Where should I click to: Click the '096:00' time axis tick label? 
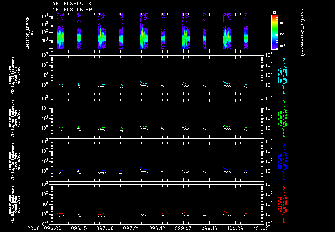coord(53,229)
